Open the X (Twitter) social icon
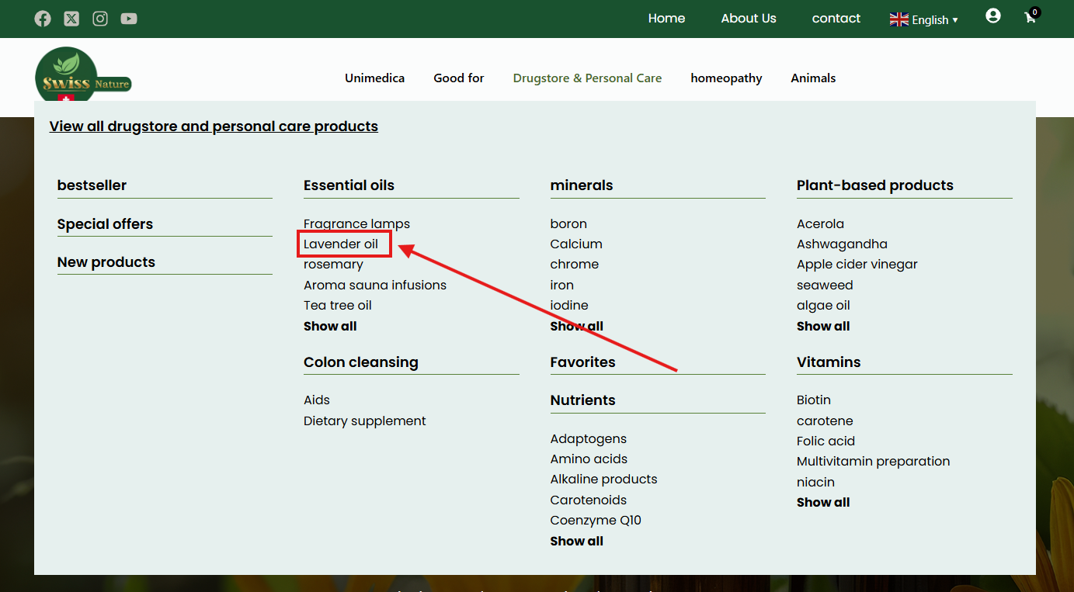This screenshot has height=592, width=1074. pos(71,19)
